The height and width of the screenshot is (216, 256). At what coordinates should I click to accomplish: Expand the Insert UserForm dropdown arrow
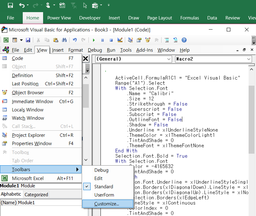pos(21,40)
